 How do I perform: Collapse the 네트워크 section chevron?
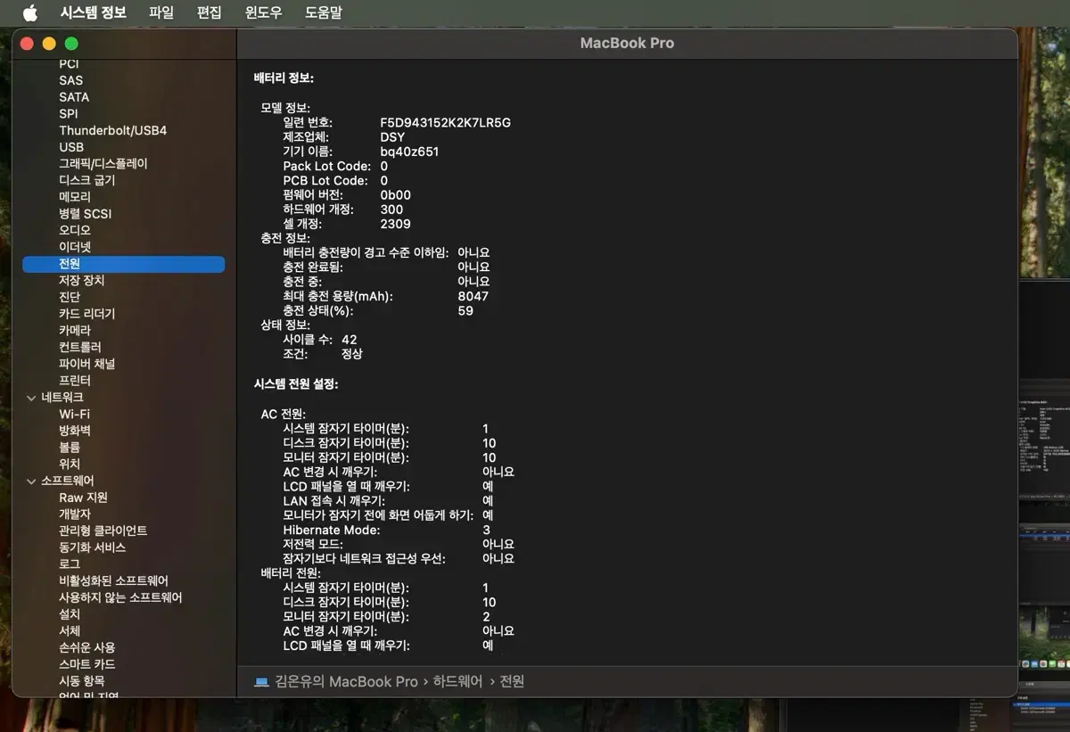(x=32, y=398)
